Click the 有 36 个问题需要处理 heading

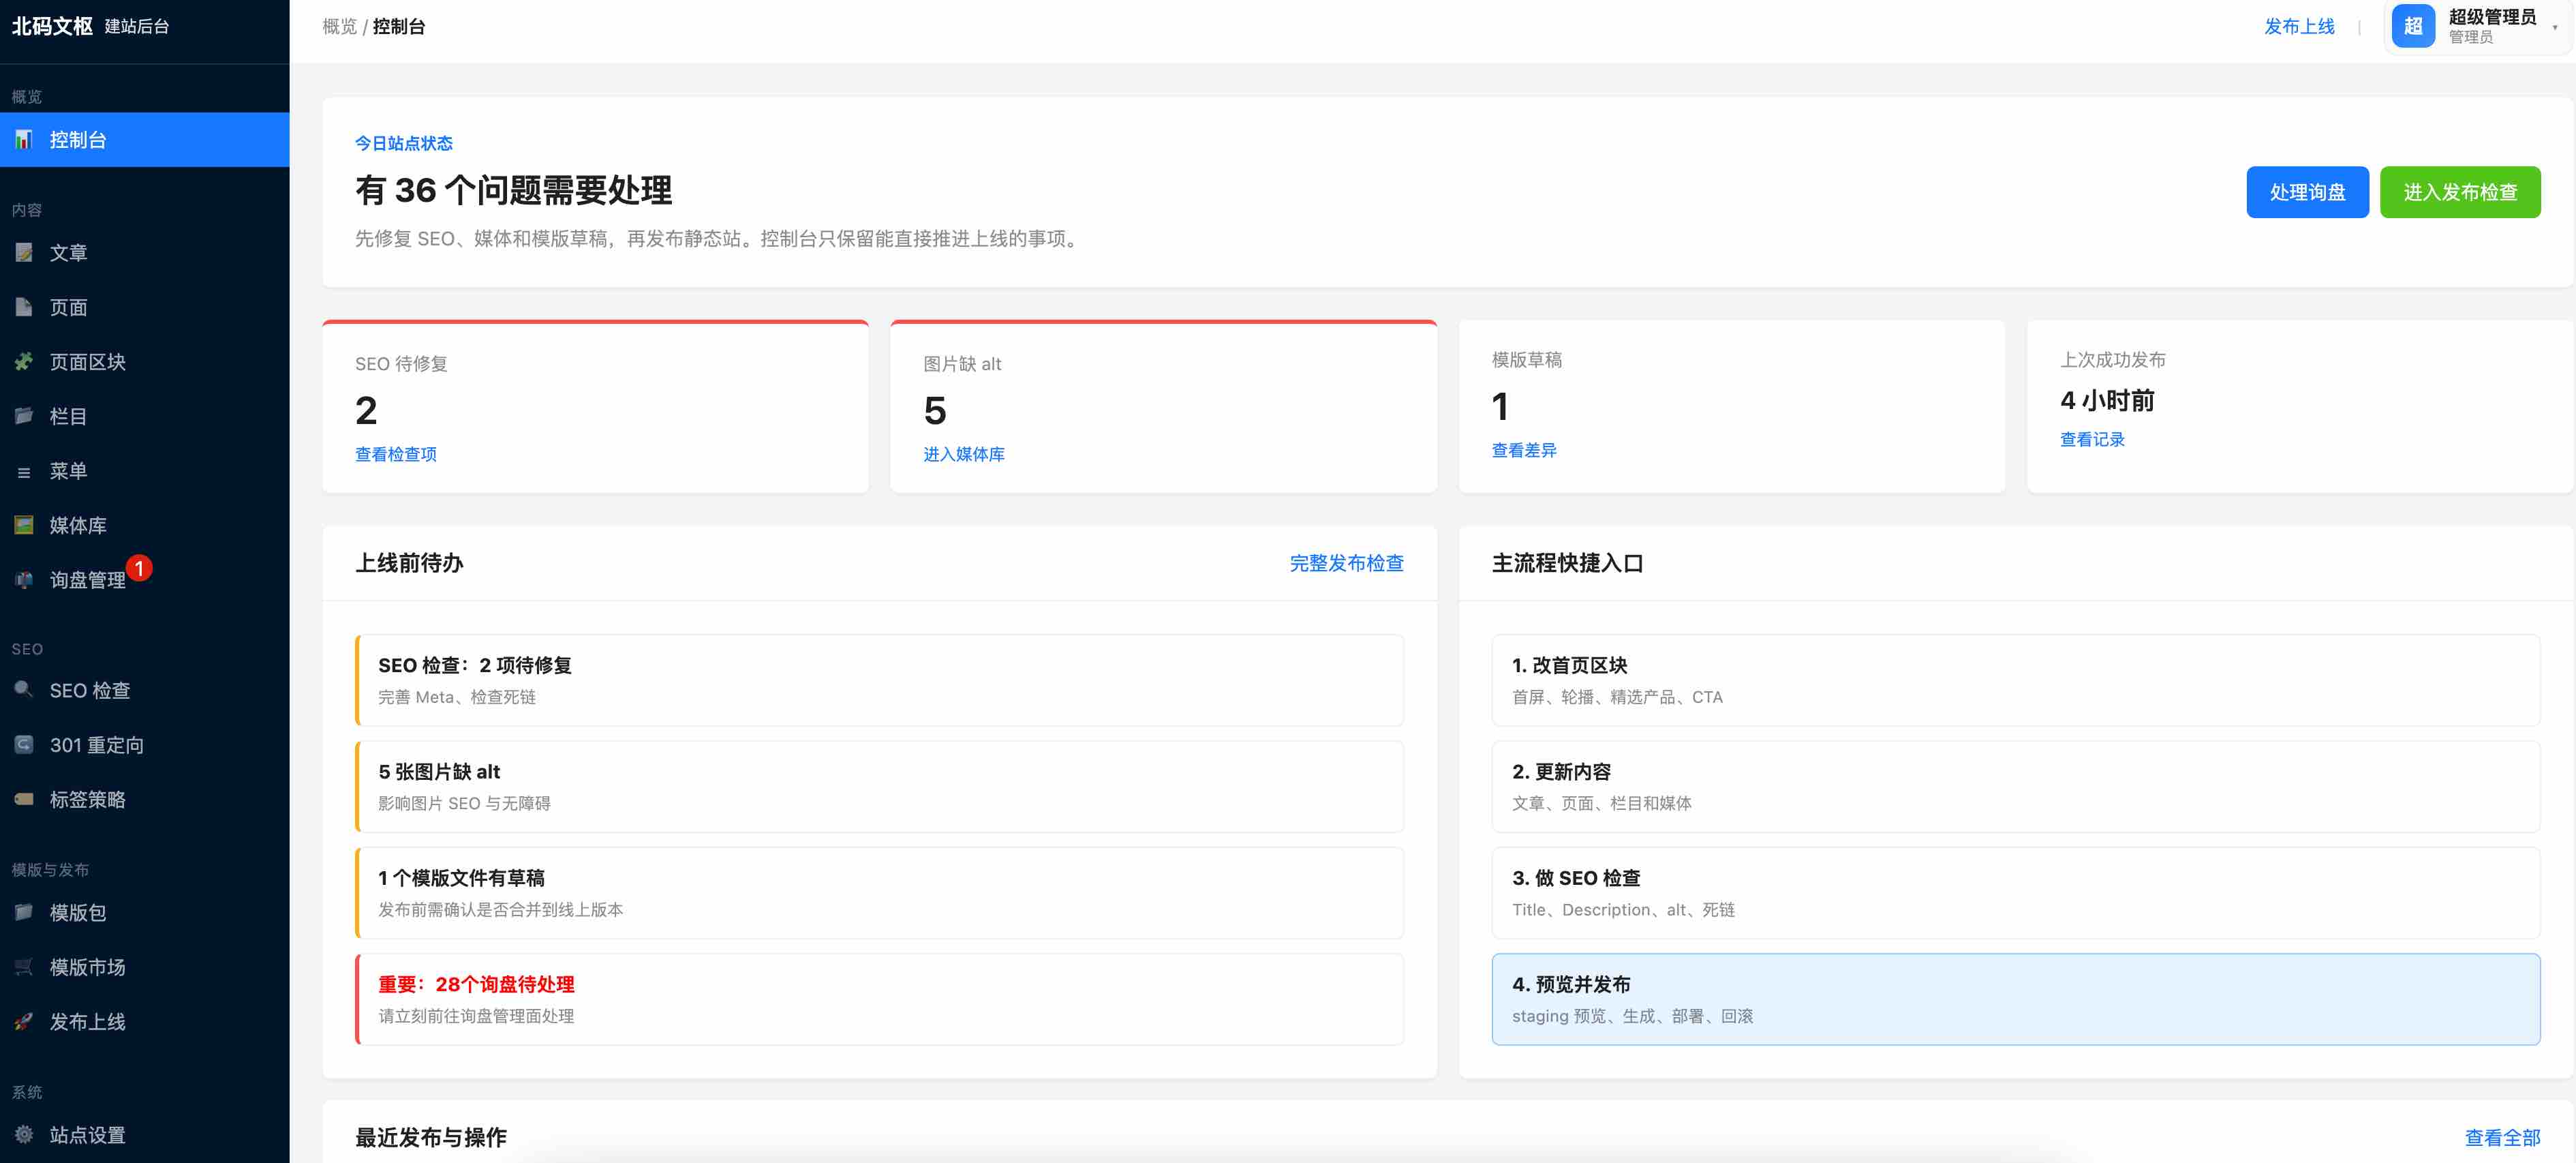513,190
